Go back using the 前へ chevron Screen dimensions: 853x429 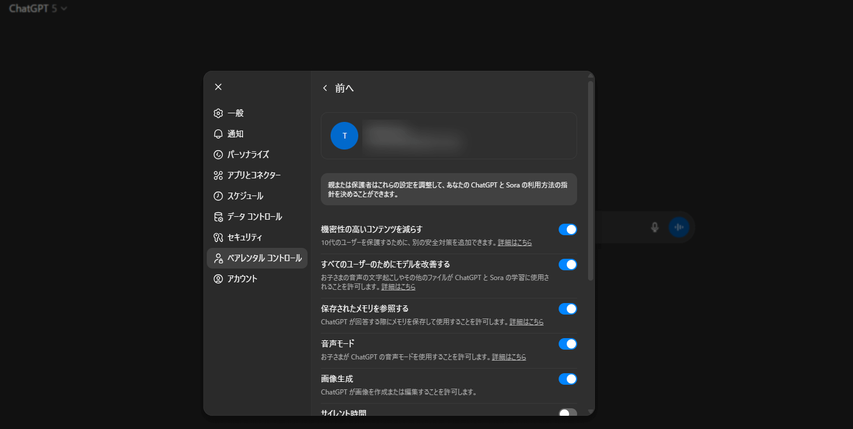(x=325, y=88)
